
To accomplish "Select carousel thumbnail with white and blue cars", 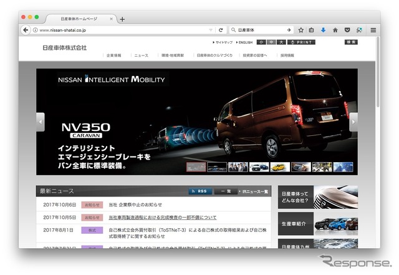I will [x=259, y=167].
